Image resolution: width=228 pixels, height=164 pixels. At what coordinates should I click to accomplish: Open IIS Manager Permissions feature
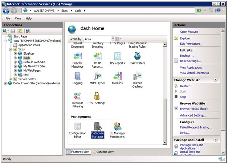point(117,130)
